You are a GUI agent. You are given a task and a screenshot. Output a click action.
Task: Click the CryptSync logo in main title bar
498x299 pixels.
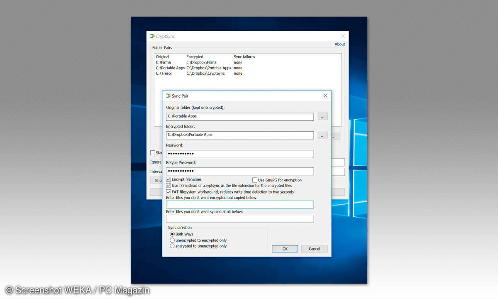coord(152,36)
